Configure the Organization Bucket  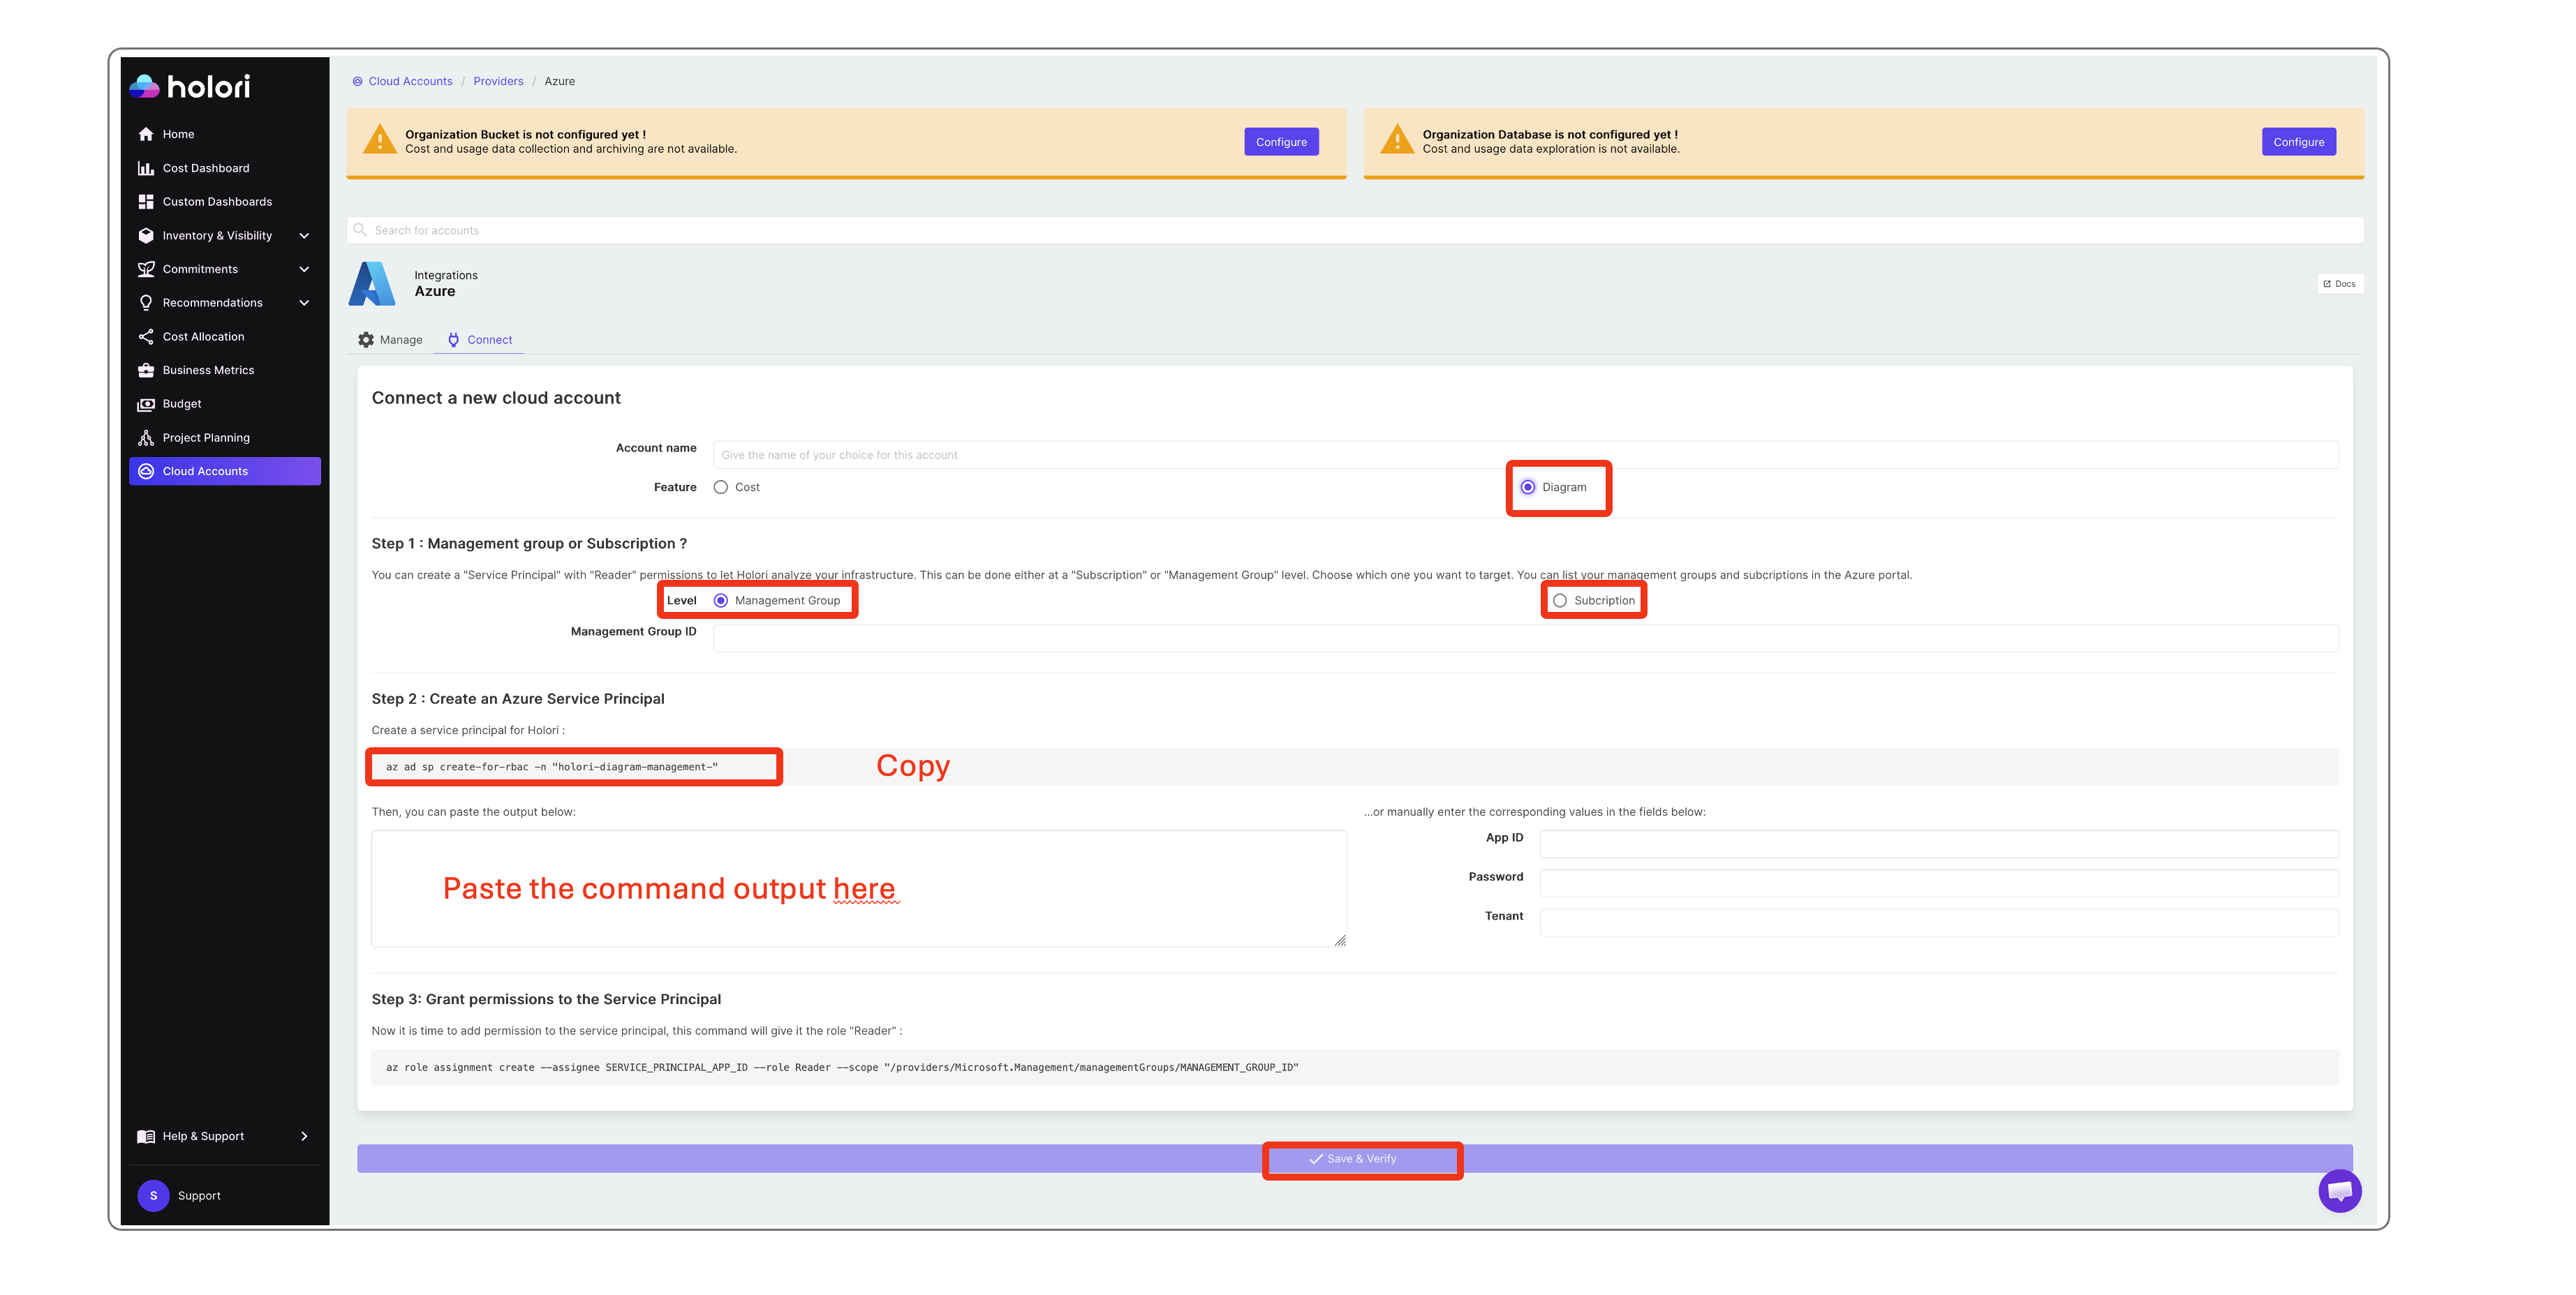[1281, 142]
